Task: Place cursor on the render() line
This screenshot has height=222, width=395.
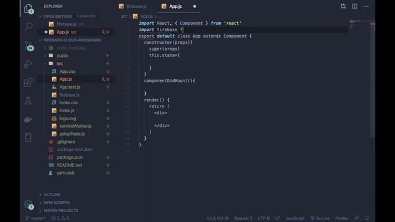Action: pos(157,100)
